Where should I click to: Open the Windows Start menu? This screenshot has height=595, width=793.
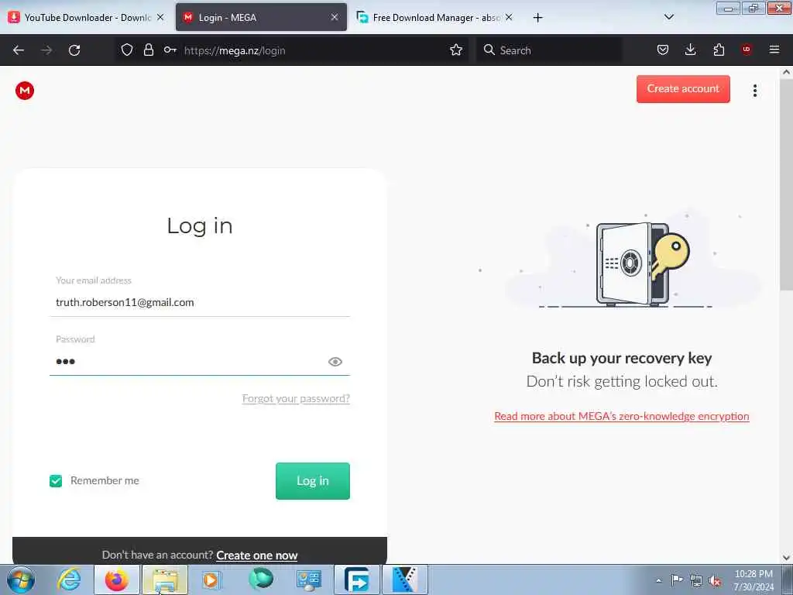[x=21, y=580]
